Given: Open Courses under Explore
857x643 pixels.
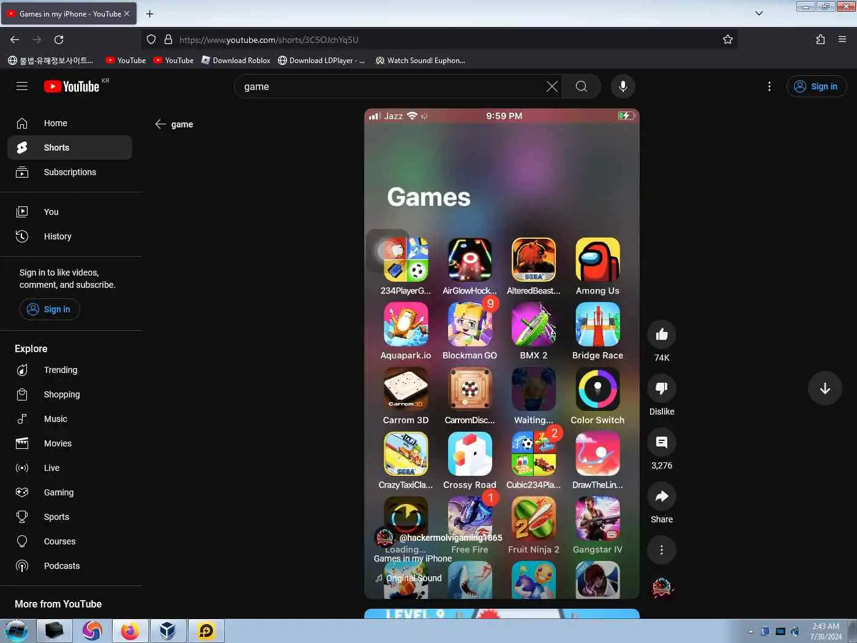Looking at the screenshot, I should [70, 541].
